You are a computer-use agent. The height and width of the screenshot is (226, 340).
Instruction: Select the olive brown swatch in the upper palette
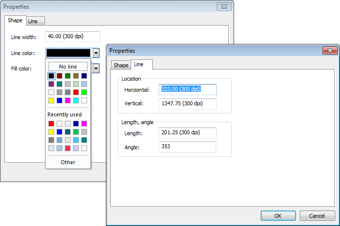point(76,76)
